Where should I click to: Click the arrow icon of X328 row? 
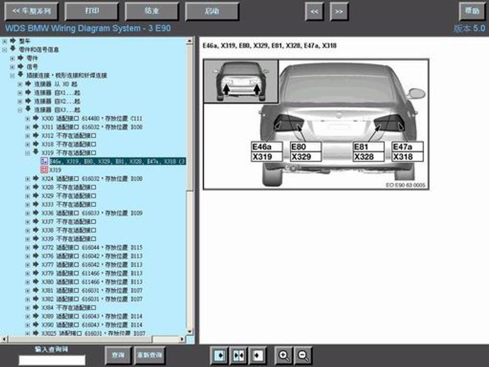coord(36,187)
